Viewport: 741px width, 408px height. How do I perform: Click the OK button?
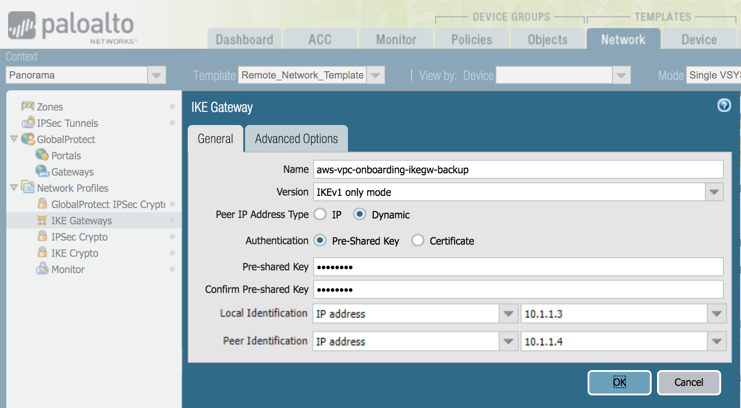(x=619, y=382)
